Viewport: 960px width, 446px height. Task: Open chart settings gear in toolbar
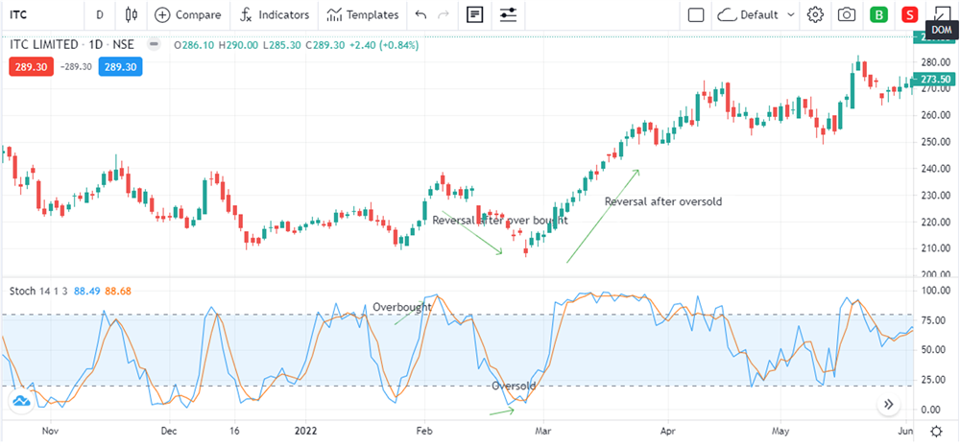815,14
